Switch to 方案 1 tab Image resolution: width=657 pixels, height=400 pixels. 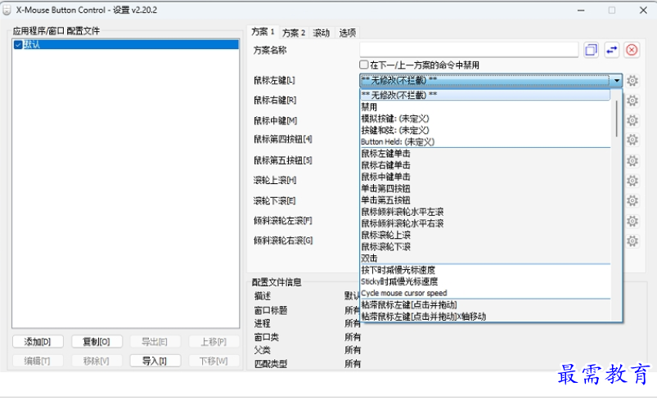click(263, 32)
